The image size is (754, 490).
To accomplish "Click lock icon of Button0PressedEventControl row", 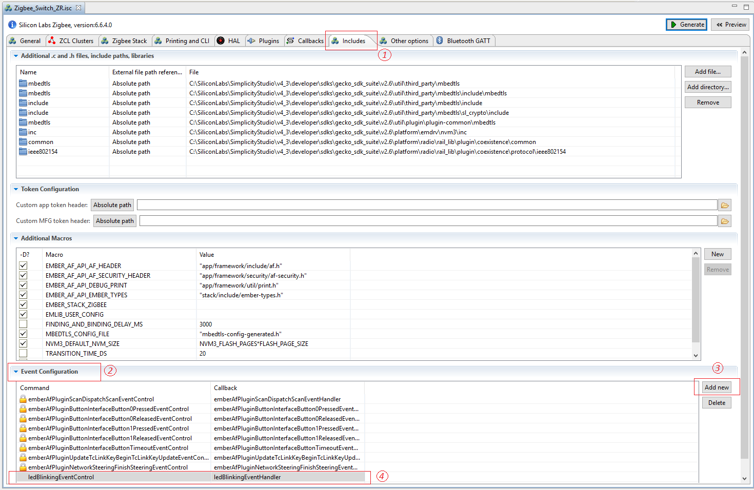I will pyautogui.click(x=23, y=409).
